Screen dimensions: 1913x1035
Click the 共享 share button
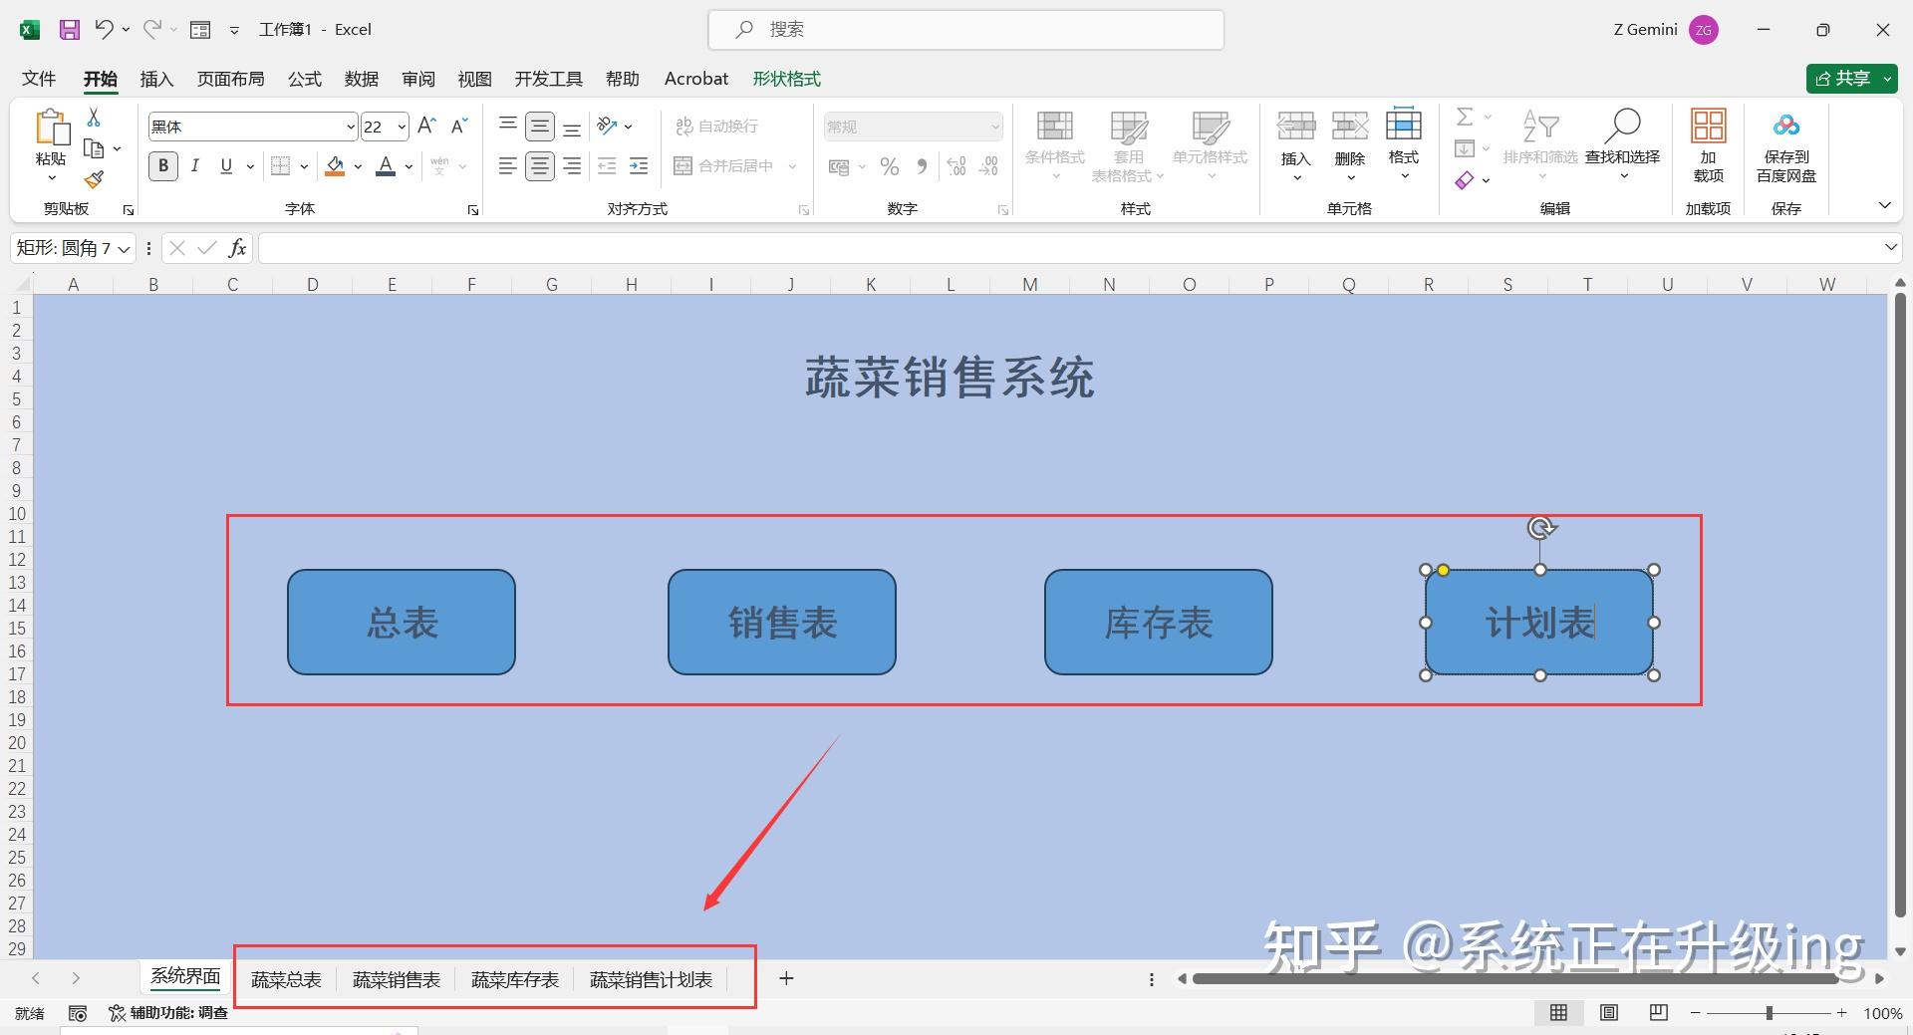point(1850,79)
